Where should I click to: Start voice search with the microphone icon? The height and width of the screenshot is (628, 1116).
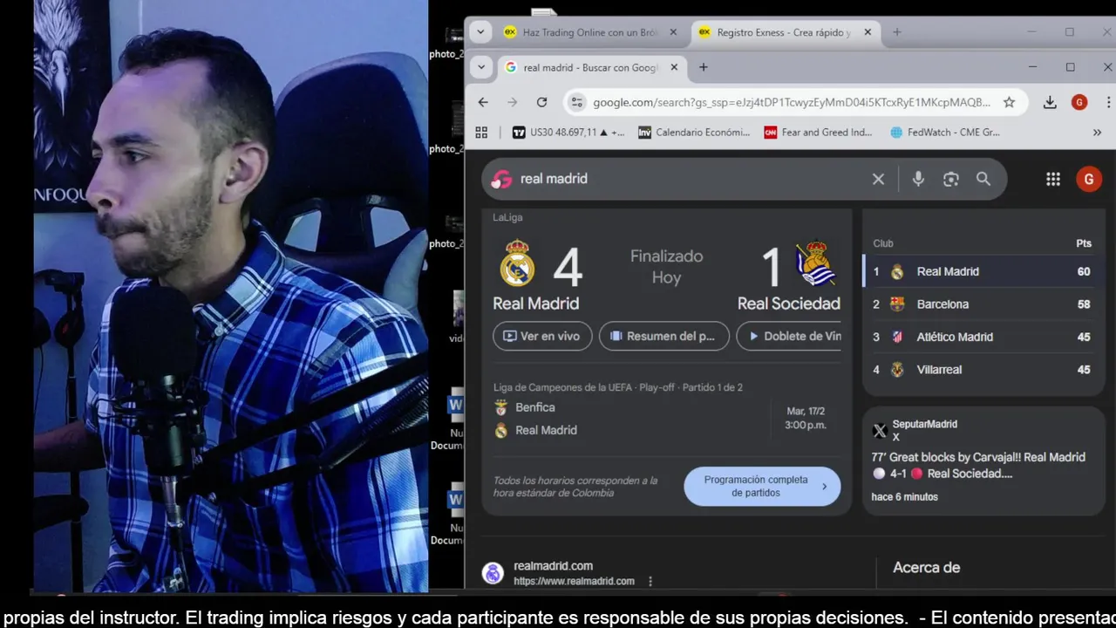point(918,179)
